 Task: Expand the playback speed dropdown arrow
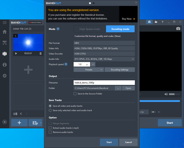click(93, 64)
